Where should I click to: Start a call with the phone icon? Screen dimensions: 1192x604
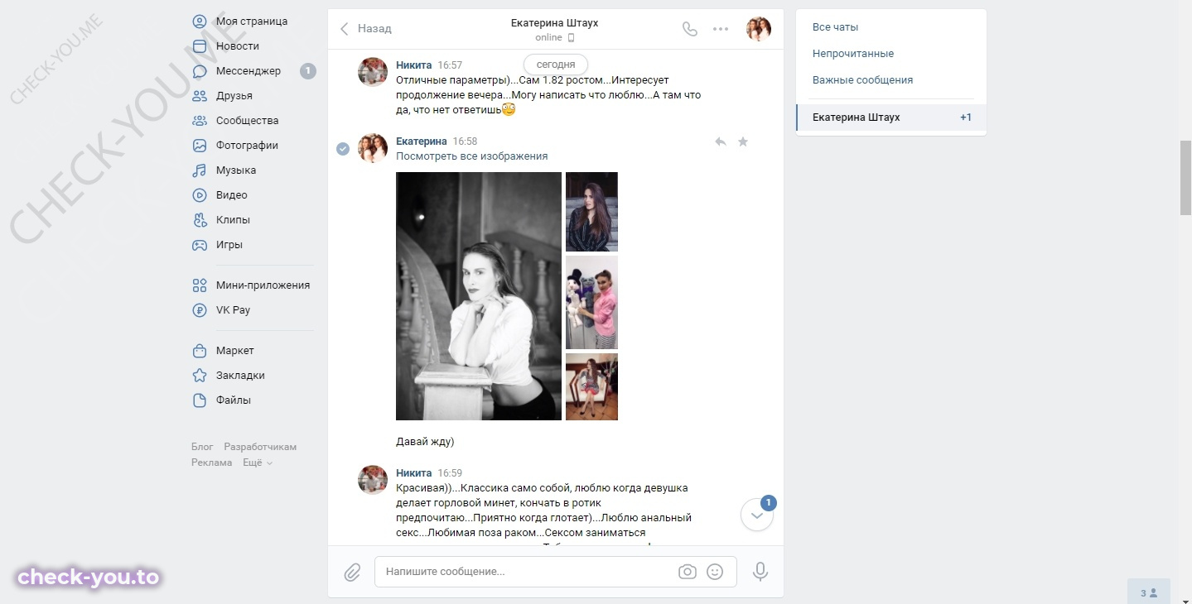(690, 29)
